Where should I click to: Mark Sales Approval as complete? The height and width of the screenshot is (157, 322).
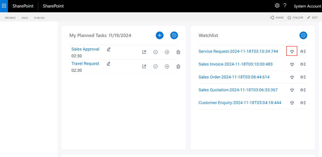click(x=155, y=52)
